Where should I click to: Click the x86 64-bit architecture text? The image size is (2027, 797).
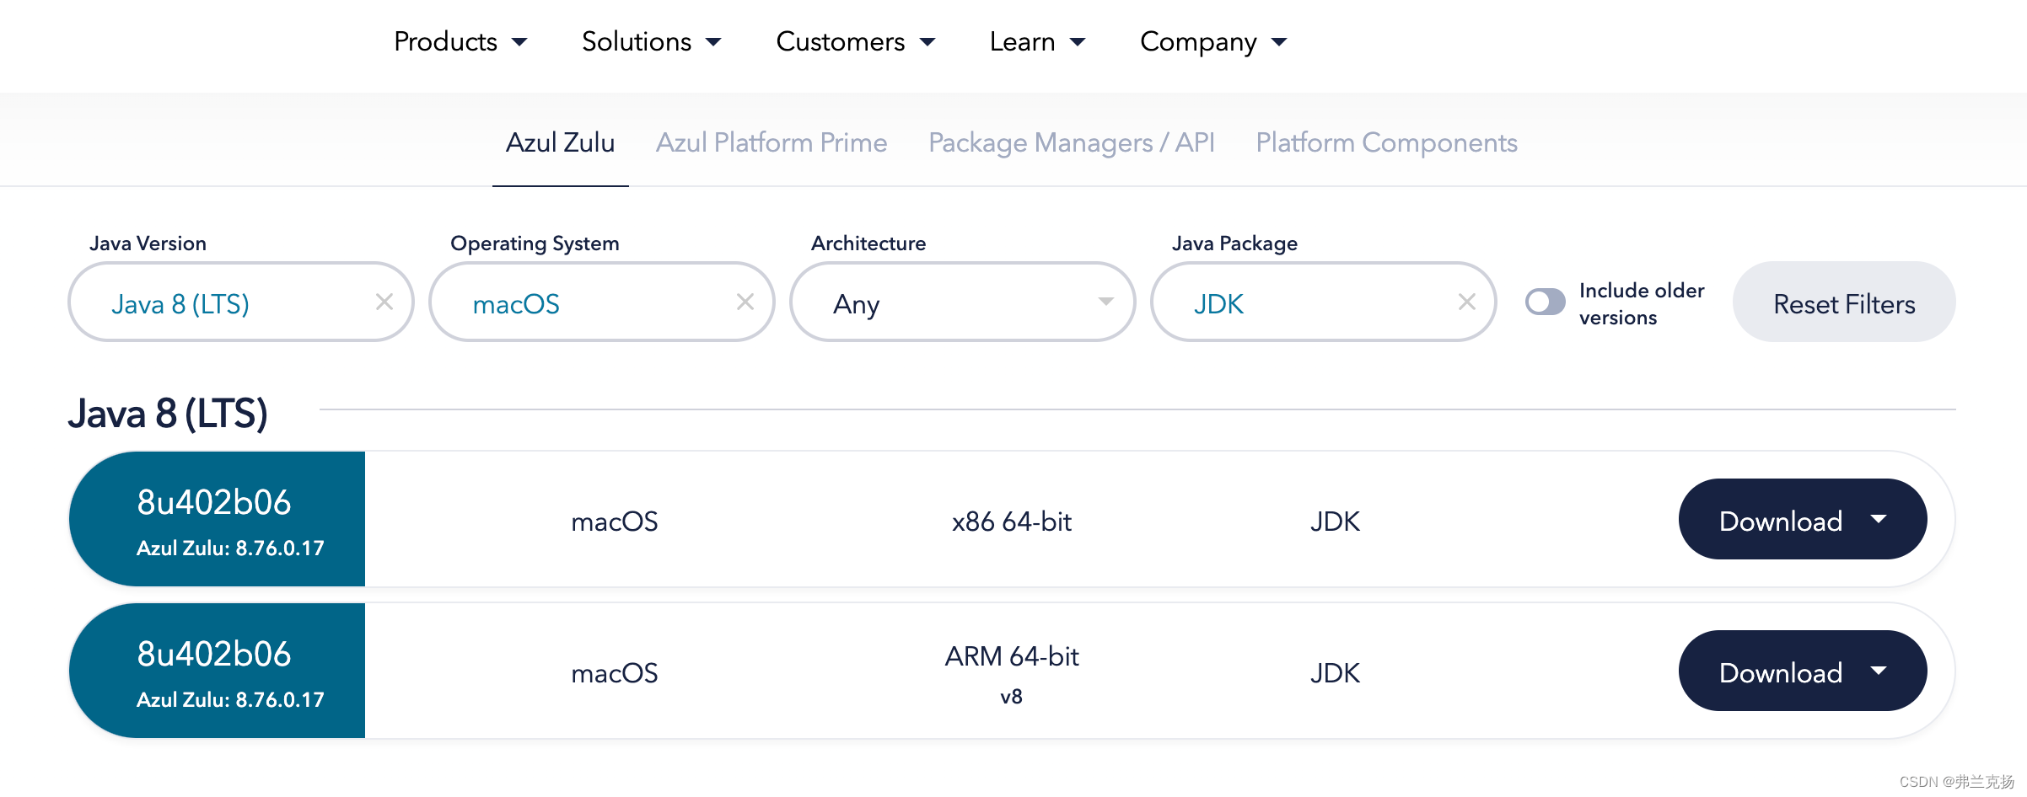point(1012,522)
